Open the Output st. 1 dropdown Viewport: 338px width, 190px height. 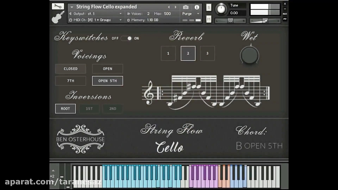click(95, 14)
